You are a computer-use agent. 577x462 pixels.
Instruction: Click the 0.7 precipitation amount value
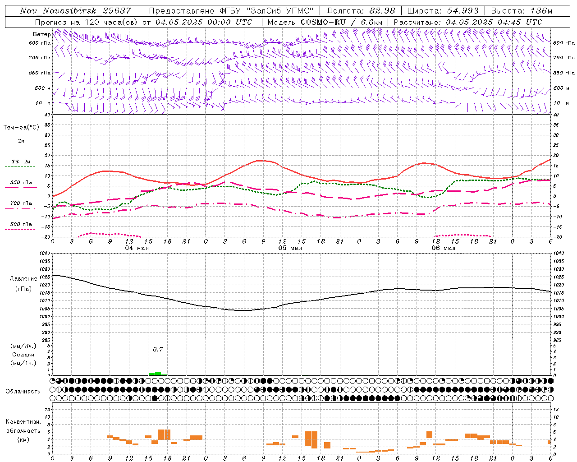pyautogui.click(x=158, y=349)
